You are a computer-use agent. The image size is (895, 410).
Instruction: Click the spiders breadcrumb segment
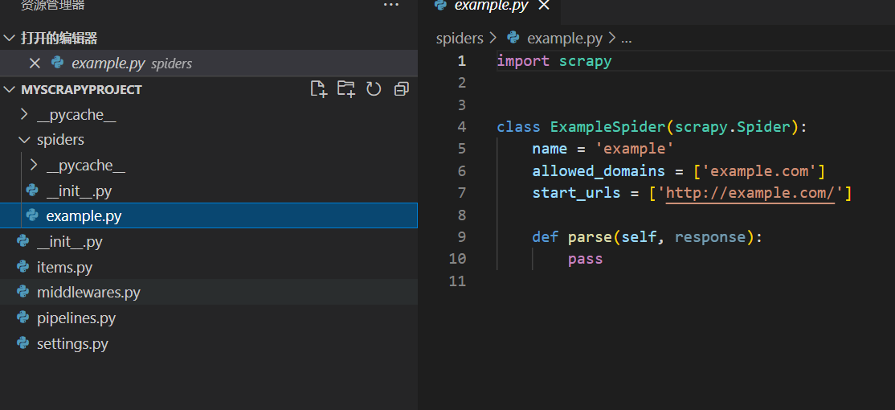pos(460,39)
